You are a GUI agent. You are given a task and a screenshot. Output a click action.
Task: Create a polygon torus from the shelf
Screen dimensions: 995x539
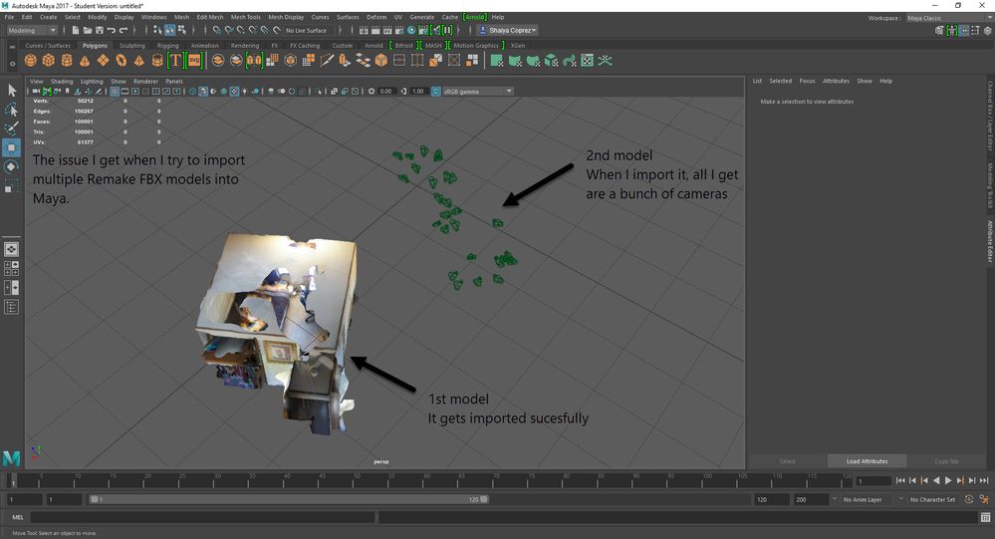click(x=121, y=61)
